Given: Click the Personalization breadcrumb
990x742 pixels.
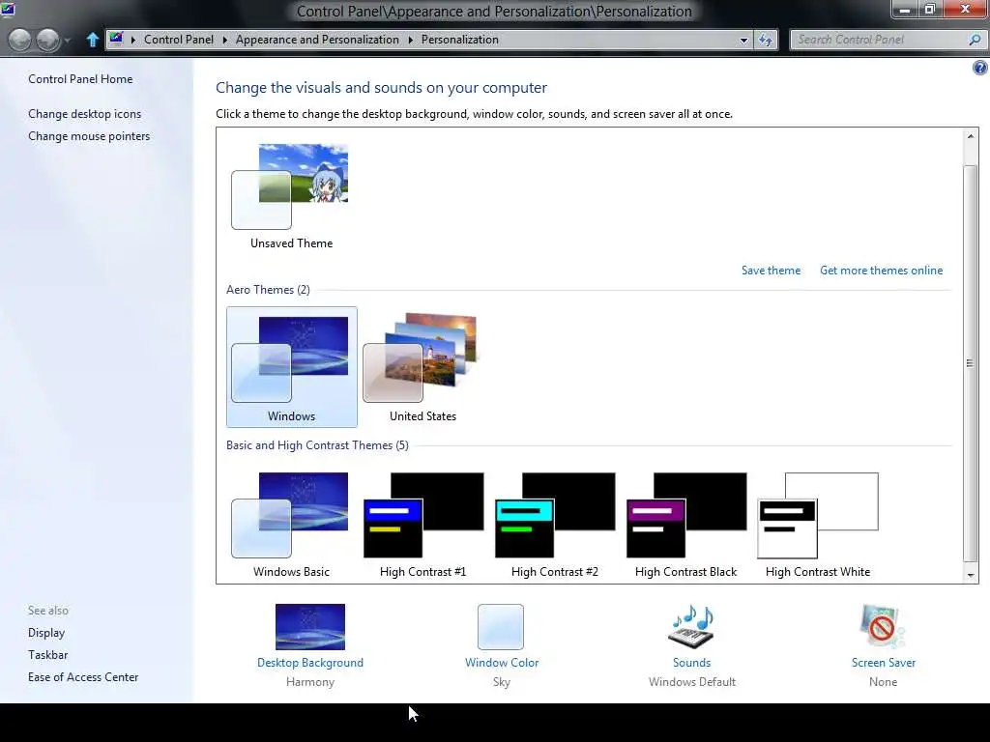Looking at the screenshot, I should pos(459,39).
